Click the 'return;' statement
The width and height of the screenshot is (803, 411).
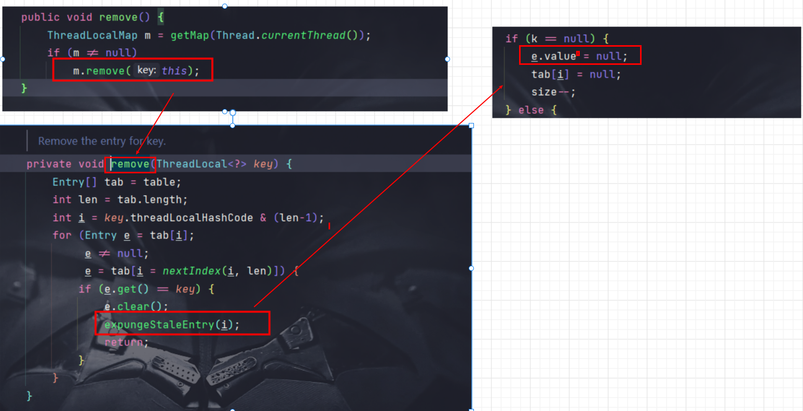click(127, 342)
